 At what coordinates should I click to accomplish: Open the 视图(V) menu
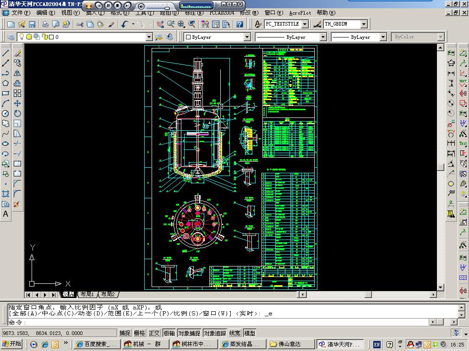tap(71, 13)
